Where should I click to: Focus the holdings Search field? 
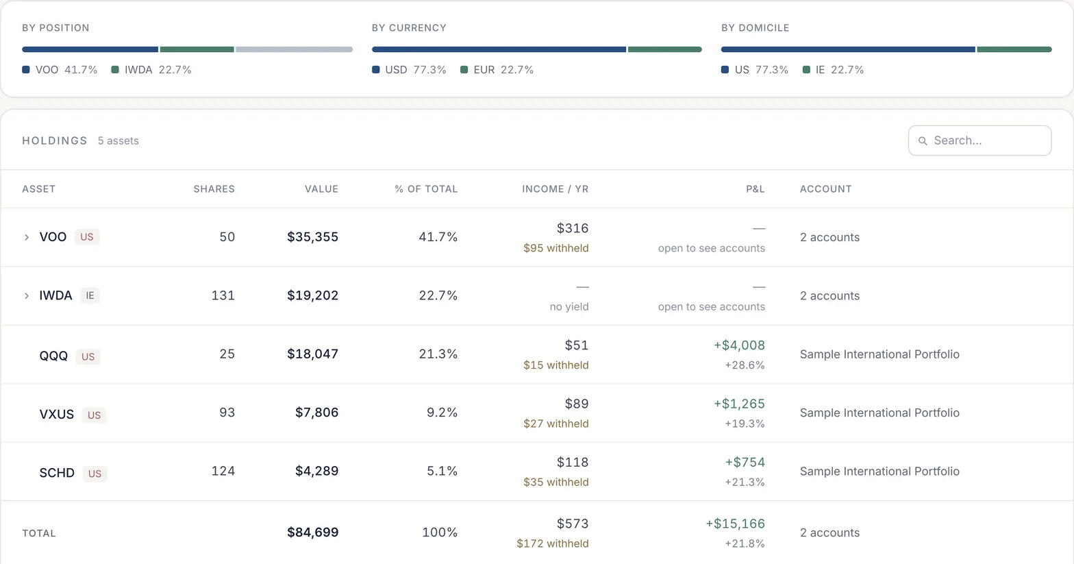point(979,140)
